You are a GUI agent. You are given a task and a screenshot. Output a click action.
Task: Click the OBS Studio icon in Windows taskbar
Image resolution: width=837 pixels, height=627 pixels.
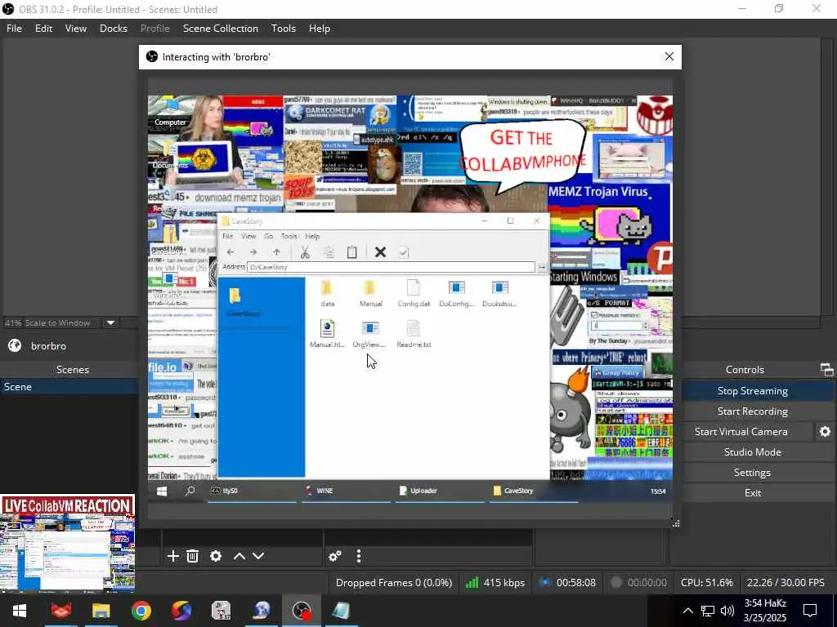pos(302,611)
